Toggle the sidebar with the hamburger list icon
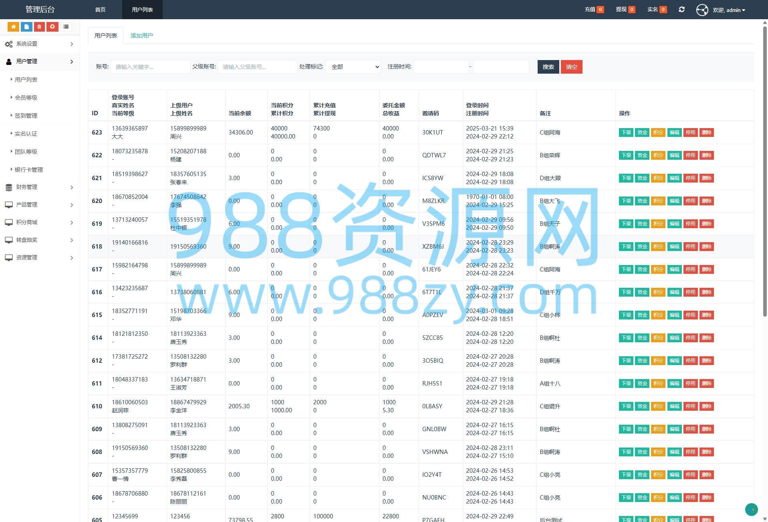This screenshot has width=768, height=522. point(66,27)
